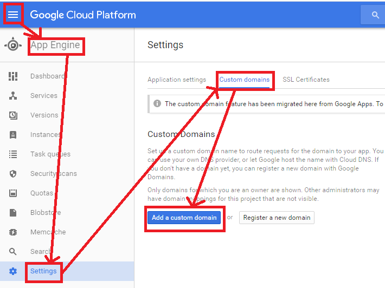Open the hamburger navigation menu
The image size is (385, 288).
[x=13, y=15]
